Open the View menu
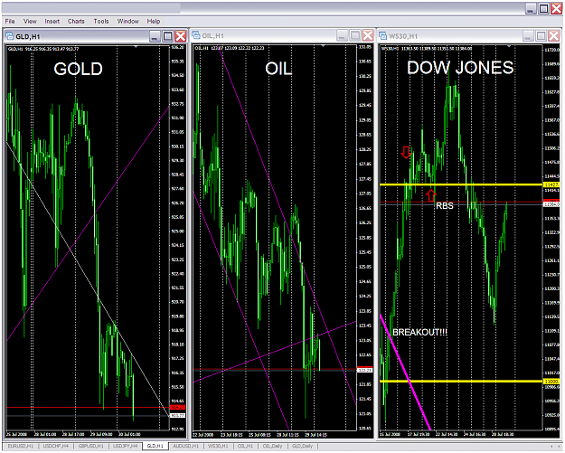This screenshot has width=565, height=453. click(x=30, y=22)
